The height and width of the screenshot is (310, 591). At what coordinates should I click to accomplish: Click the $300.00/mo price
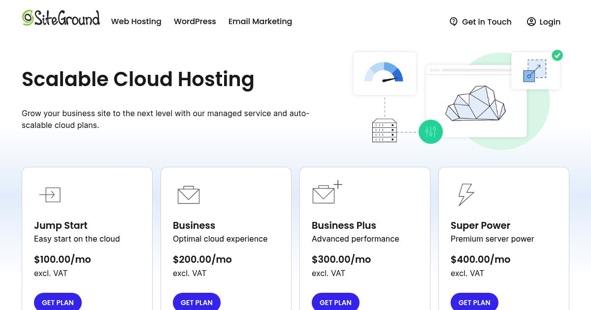pos(341,259)
